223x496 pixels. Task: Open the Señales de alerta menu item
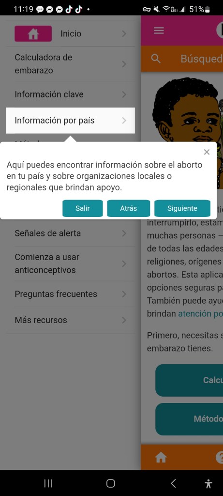(x=71, y=233)
